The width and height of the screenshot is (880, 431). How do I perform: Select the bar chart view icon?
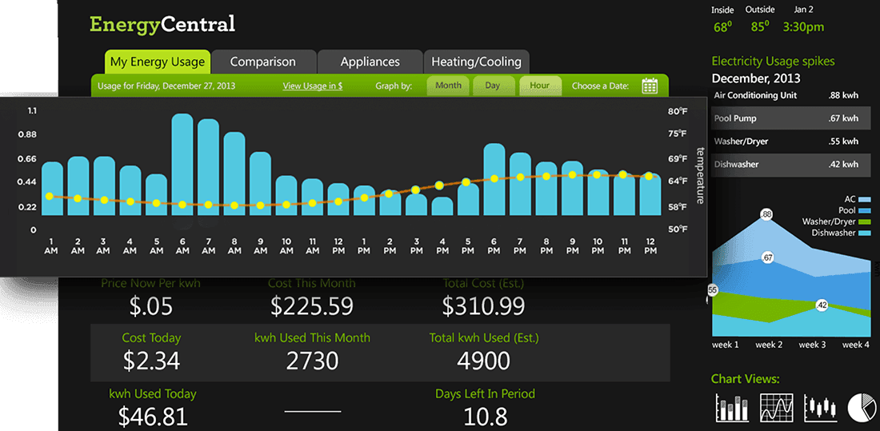(x=733, y=408)
